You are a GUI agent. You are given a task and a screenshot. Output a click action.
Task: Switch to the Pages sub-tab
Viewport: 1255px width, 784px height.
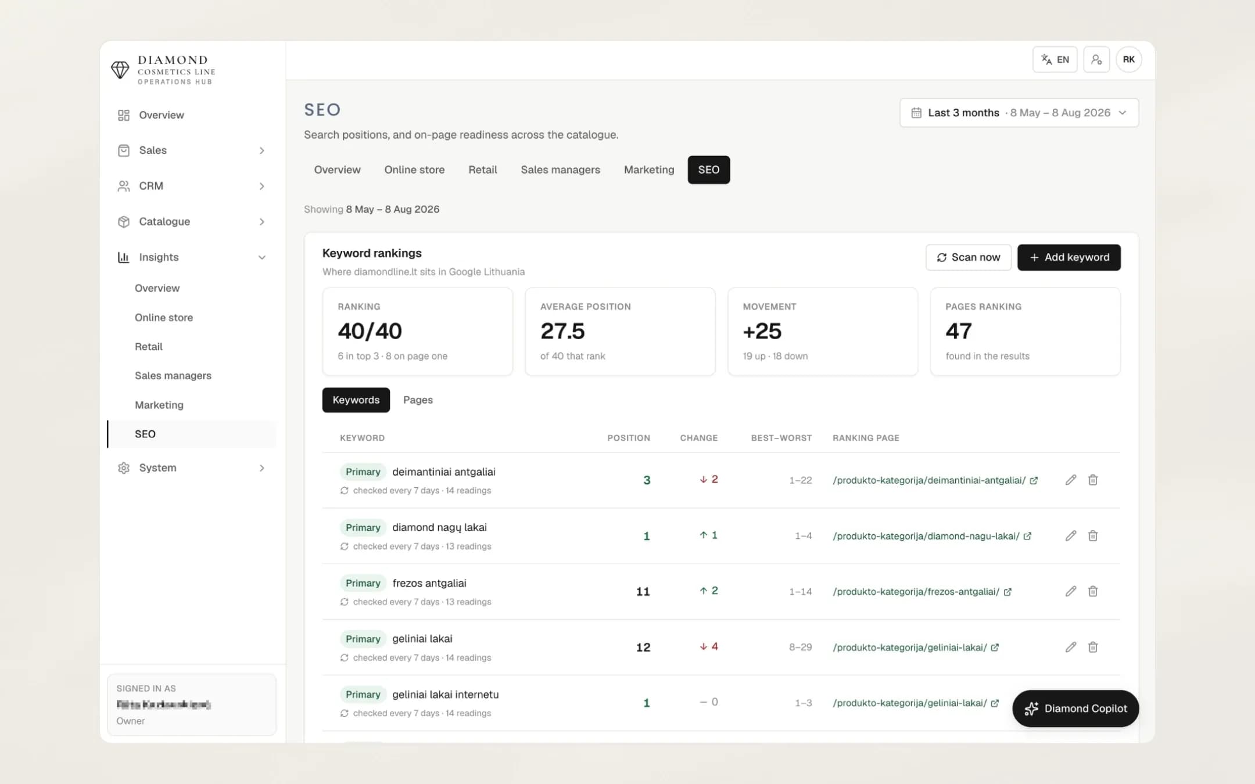pos(418,400)
